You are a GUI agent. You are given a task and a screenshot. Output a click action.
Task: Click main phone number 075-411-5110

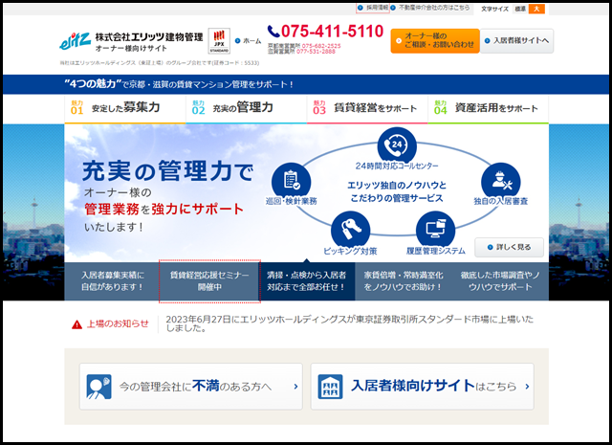tap(332, 32)
